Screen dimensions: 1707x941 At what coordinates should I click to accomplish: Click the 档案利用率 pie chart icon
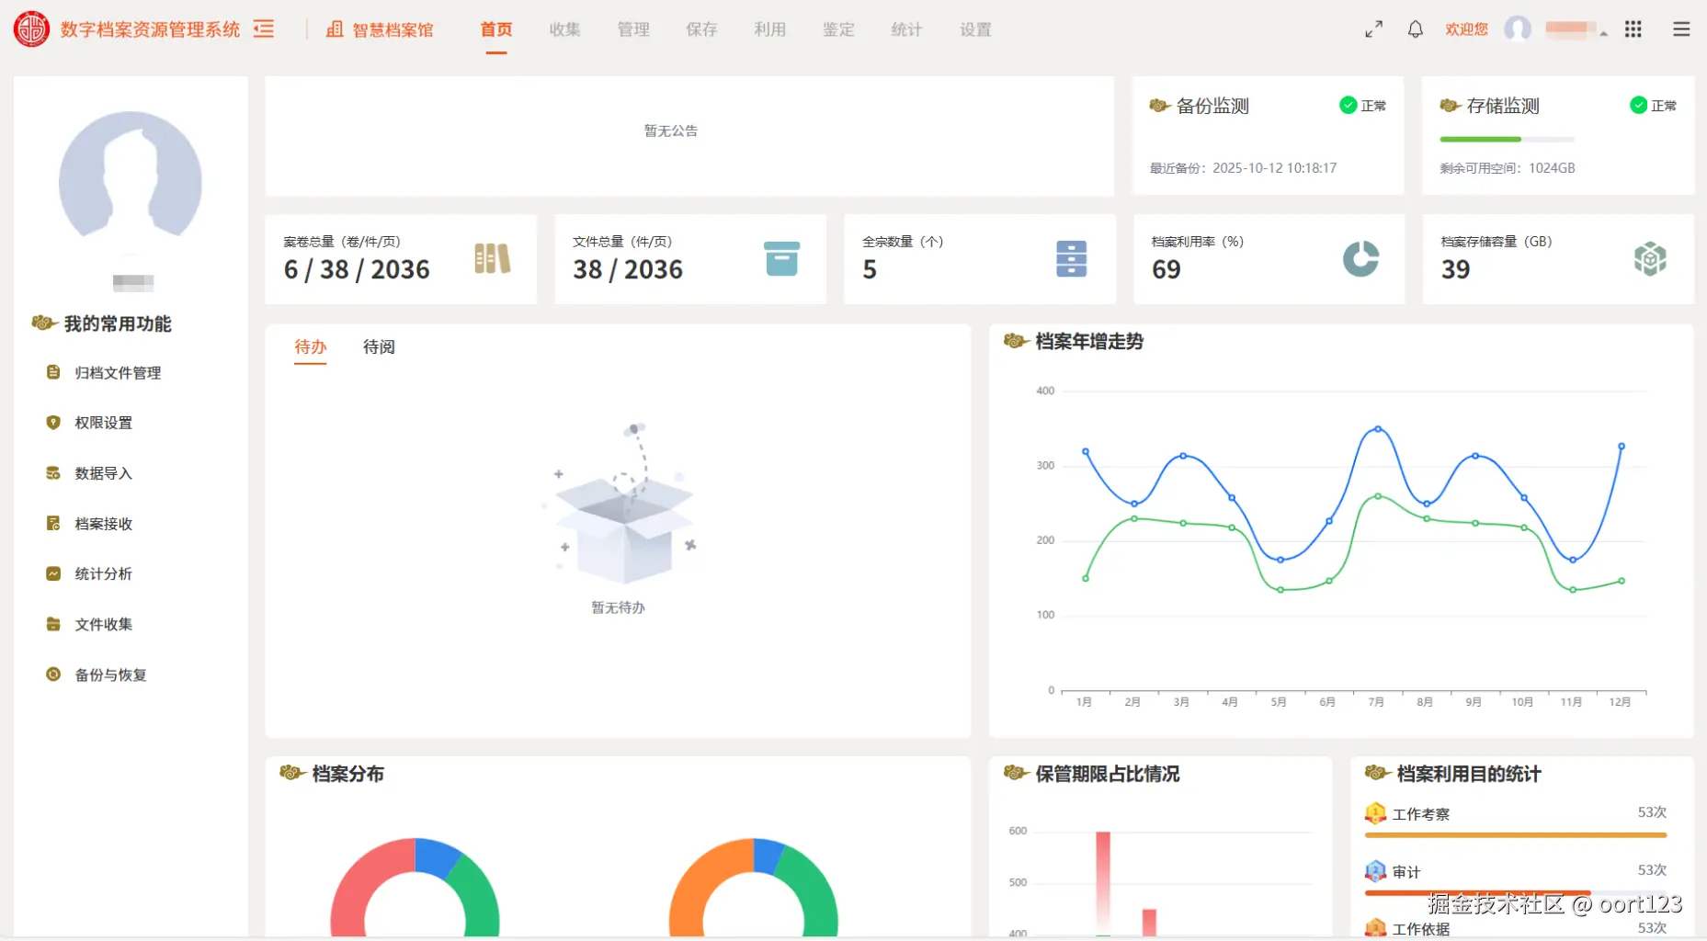click(1360, 258)
